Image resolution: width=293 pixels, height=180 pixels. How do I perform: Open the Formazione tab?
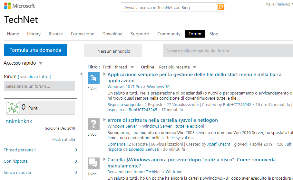[x=83, y=34]
